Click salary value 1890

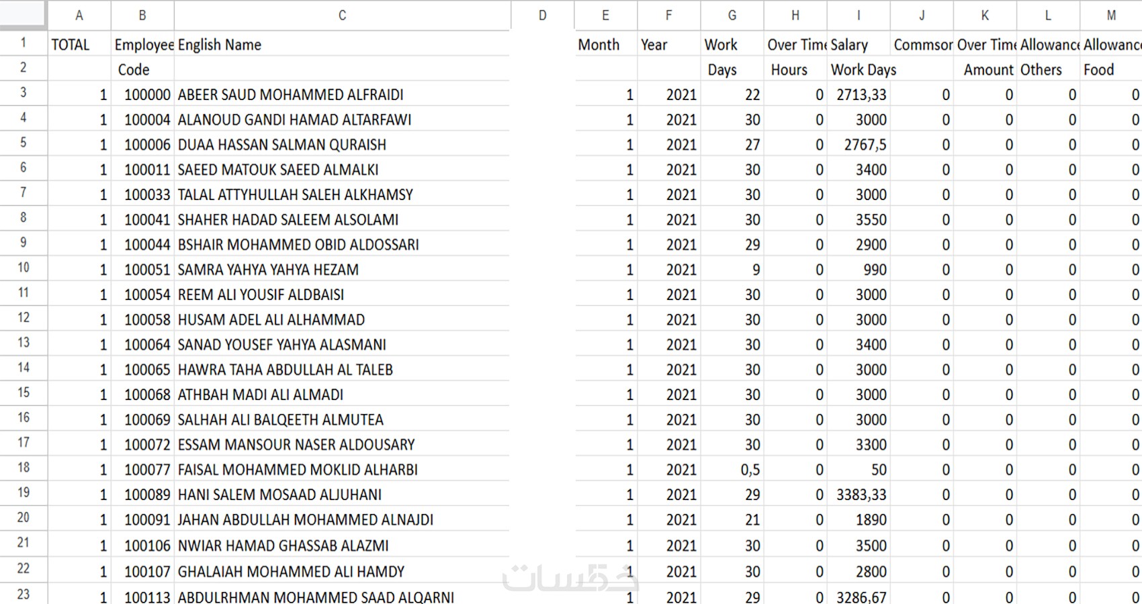click(x=871, y=519)
